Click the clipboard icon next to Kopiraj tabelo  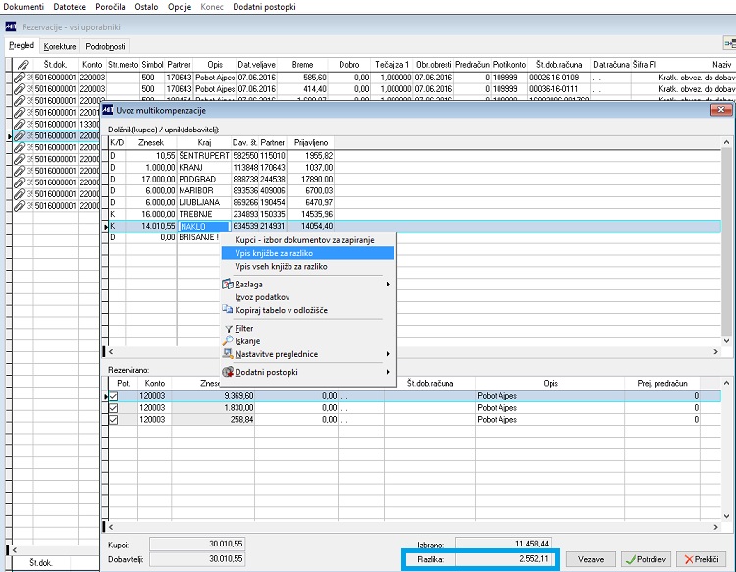(x=228, y=310)
